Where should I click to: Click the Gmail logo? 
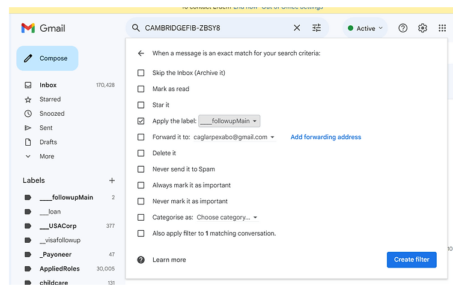pyautogui.click(x=43, y=28)
